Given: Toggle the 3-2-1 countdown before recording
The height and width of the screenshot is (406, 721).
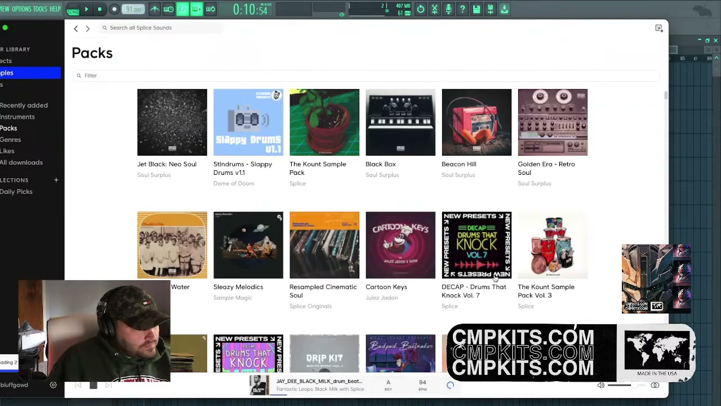Looking at the screenshot, I should tap(183, 9).
